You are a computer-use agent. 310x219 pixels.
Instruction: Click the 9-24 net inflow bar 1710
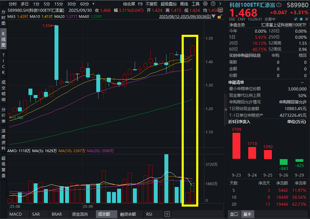tap(252, 153)
